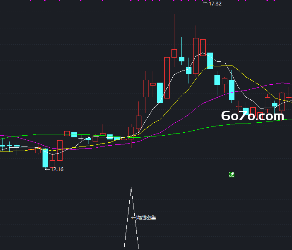Image resolution: width=292 pixels, height=250 pixels.
Task: Click the 均线密集 indicator label
Action: tap(146, 217)
